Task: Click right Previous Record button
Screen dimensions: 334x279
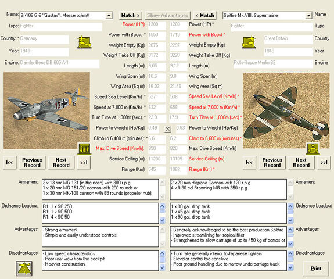Action: [272, 163]
